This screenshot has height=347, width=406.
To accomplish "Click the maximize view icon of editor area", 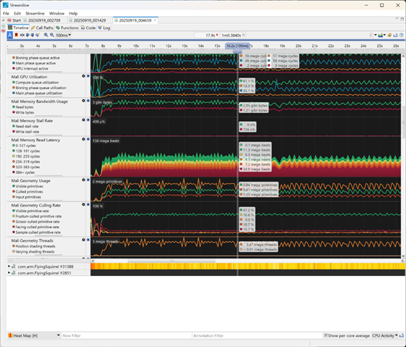I will pyautogui.click(x=402, y=19).
